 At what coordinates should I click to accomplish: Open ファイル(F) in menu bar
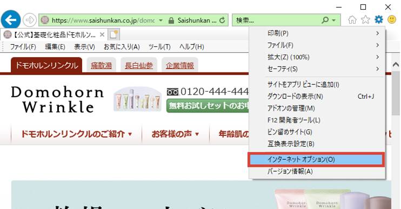pyautogui.click(x=23, y=47)
